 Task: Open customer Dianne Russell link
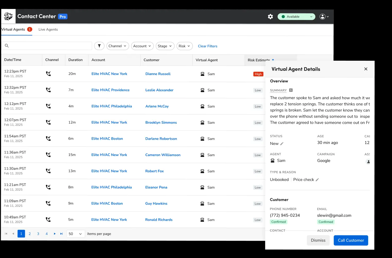[158, 74]
